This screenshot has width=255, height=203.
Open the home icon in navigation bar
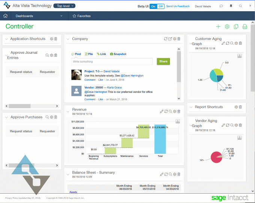(5, 16)
